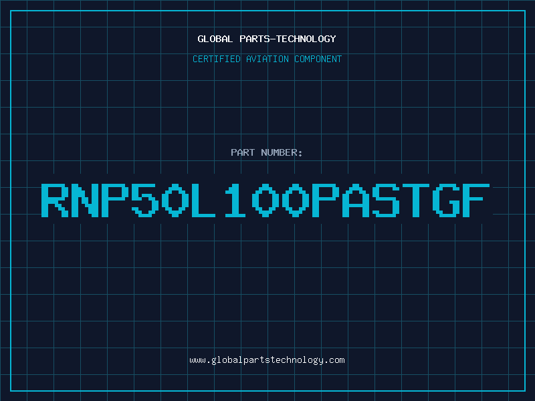Click the PART NUMBER: label

point(267,152)
